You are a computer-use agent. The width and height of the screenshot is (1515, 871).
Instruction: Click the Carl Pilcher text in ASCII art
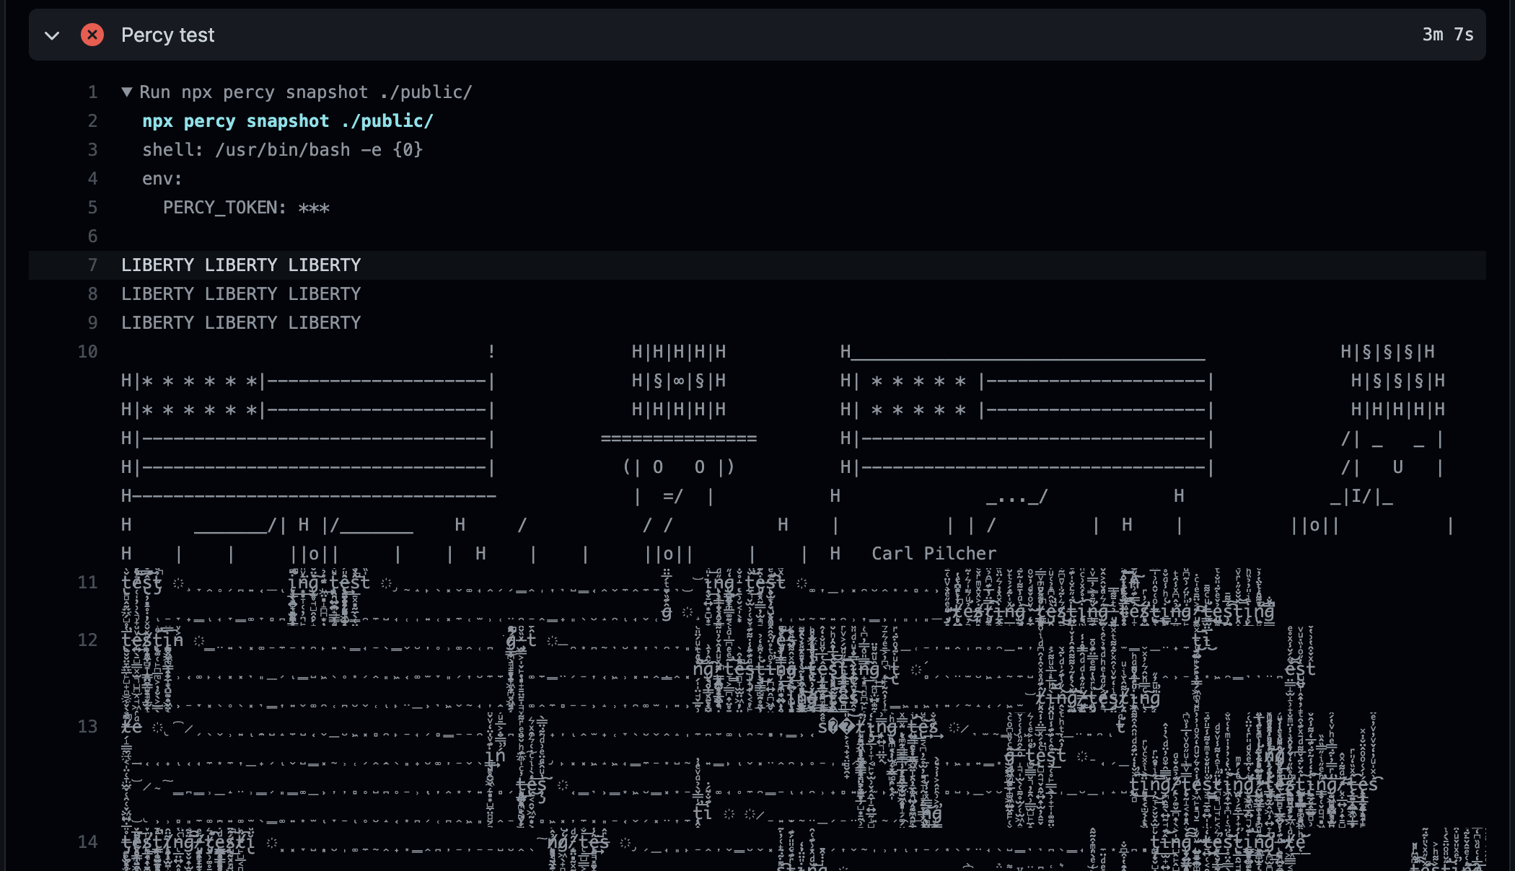click(934, 554)
